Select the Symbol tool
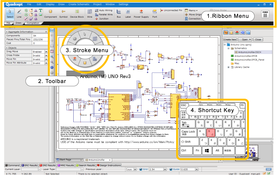 tap(63, 13)
